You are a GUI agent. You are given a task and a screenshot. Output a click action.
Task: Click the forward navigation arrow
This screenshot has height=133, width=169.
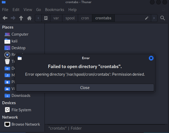[x=13, y=18]
